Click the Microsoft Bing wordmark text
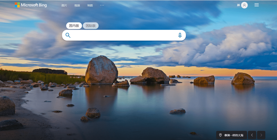 coord(34,5)
